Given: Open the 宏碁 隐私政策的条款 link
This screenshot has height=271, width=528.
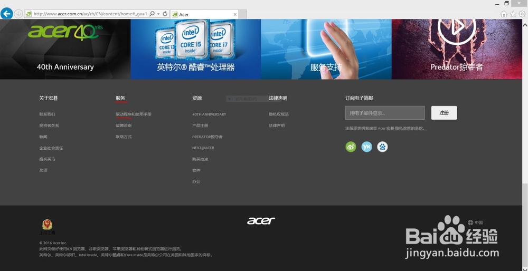Looking at the screenshot, I should pyautogui.click(x=406, y=129).
